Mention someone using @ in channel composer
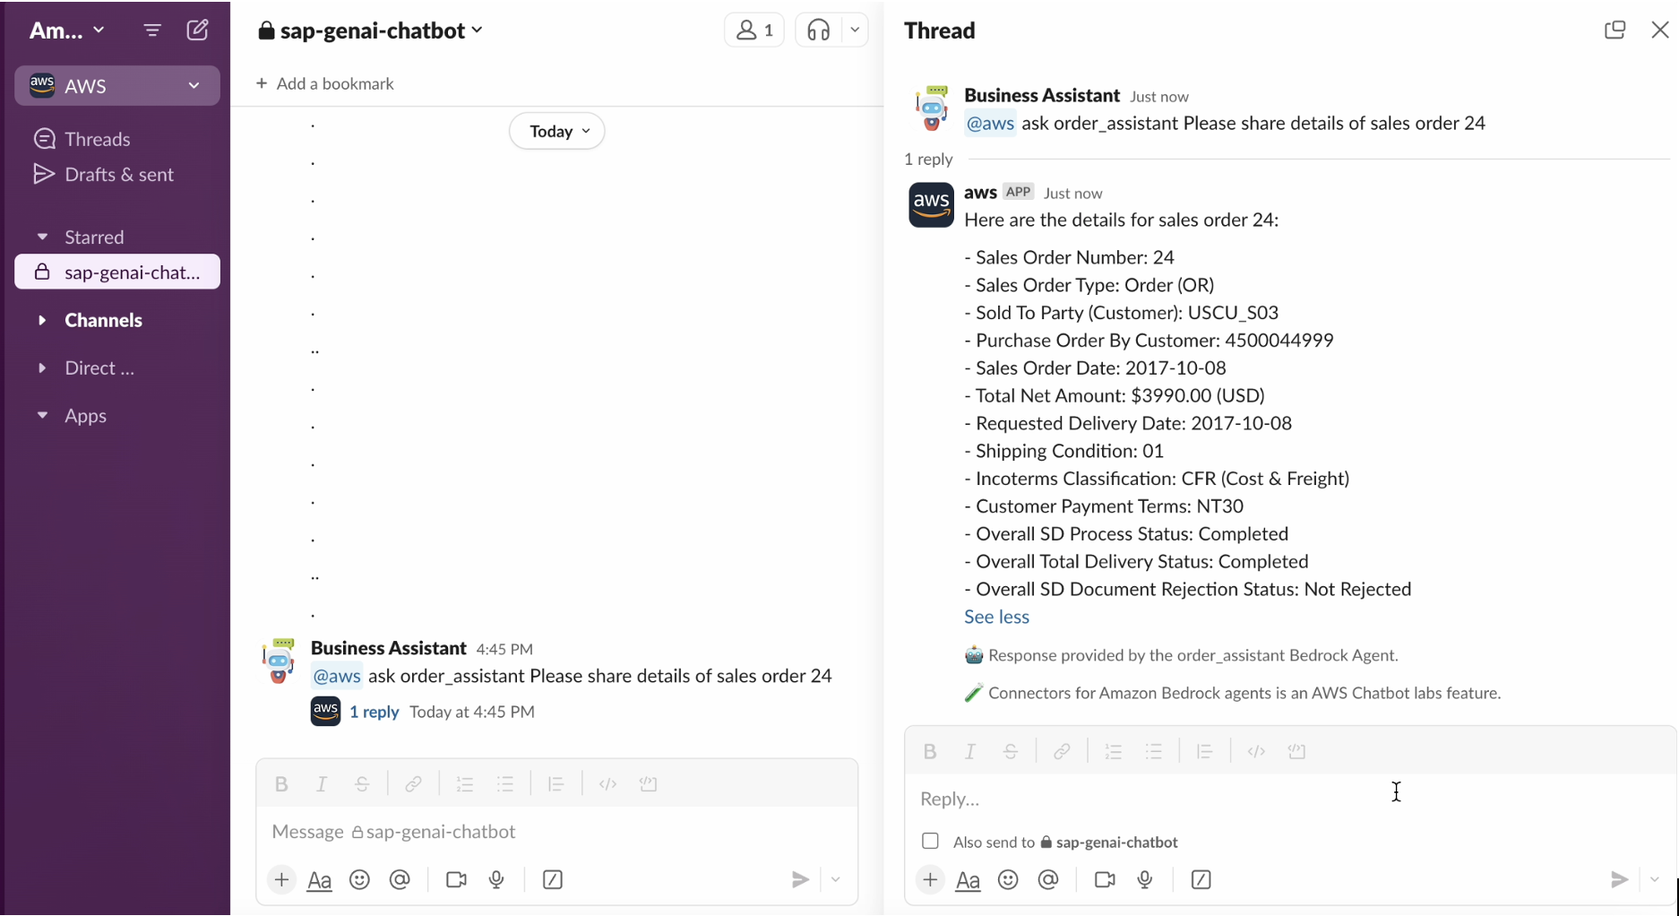 pos(400,880)
